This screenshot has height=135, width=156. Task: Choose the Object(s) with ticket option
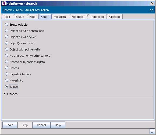pyautogui.click(x=7, y=37)
